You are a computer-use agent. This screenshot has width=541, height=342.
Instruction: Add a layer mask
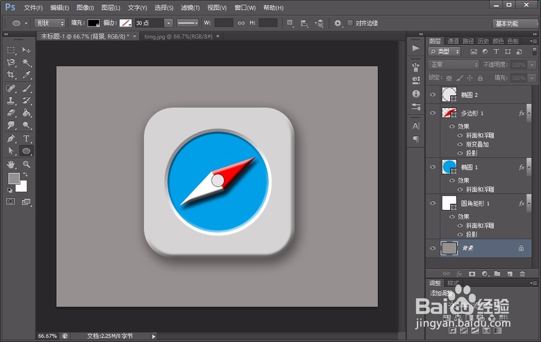[x=472, y=274]
